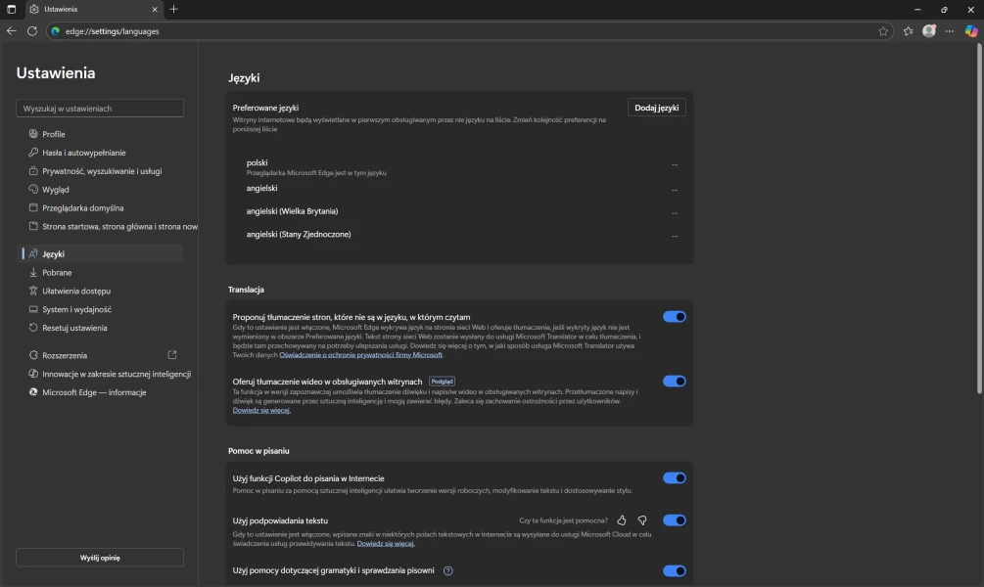The width and height of the screenshot is (984, 587).
Task: Open the Edge settings and more menu
Action: [949, 31]
